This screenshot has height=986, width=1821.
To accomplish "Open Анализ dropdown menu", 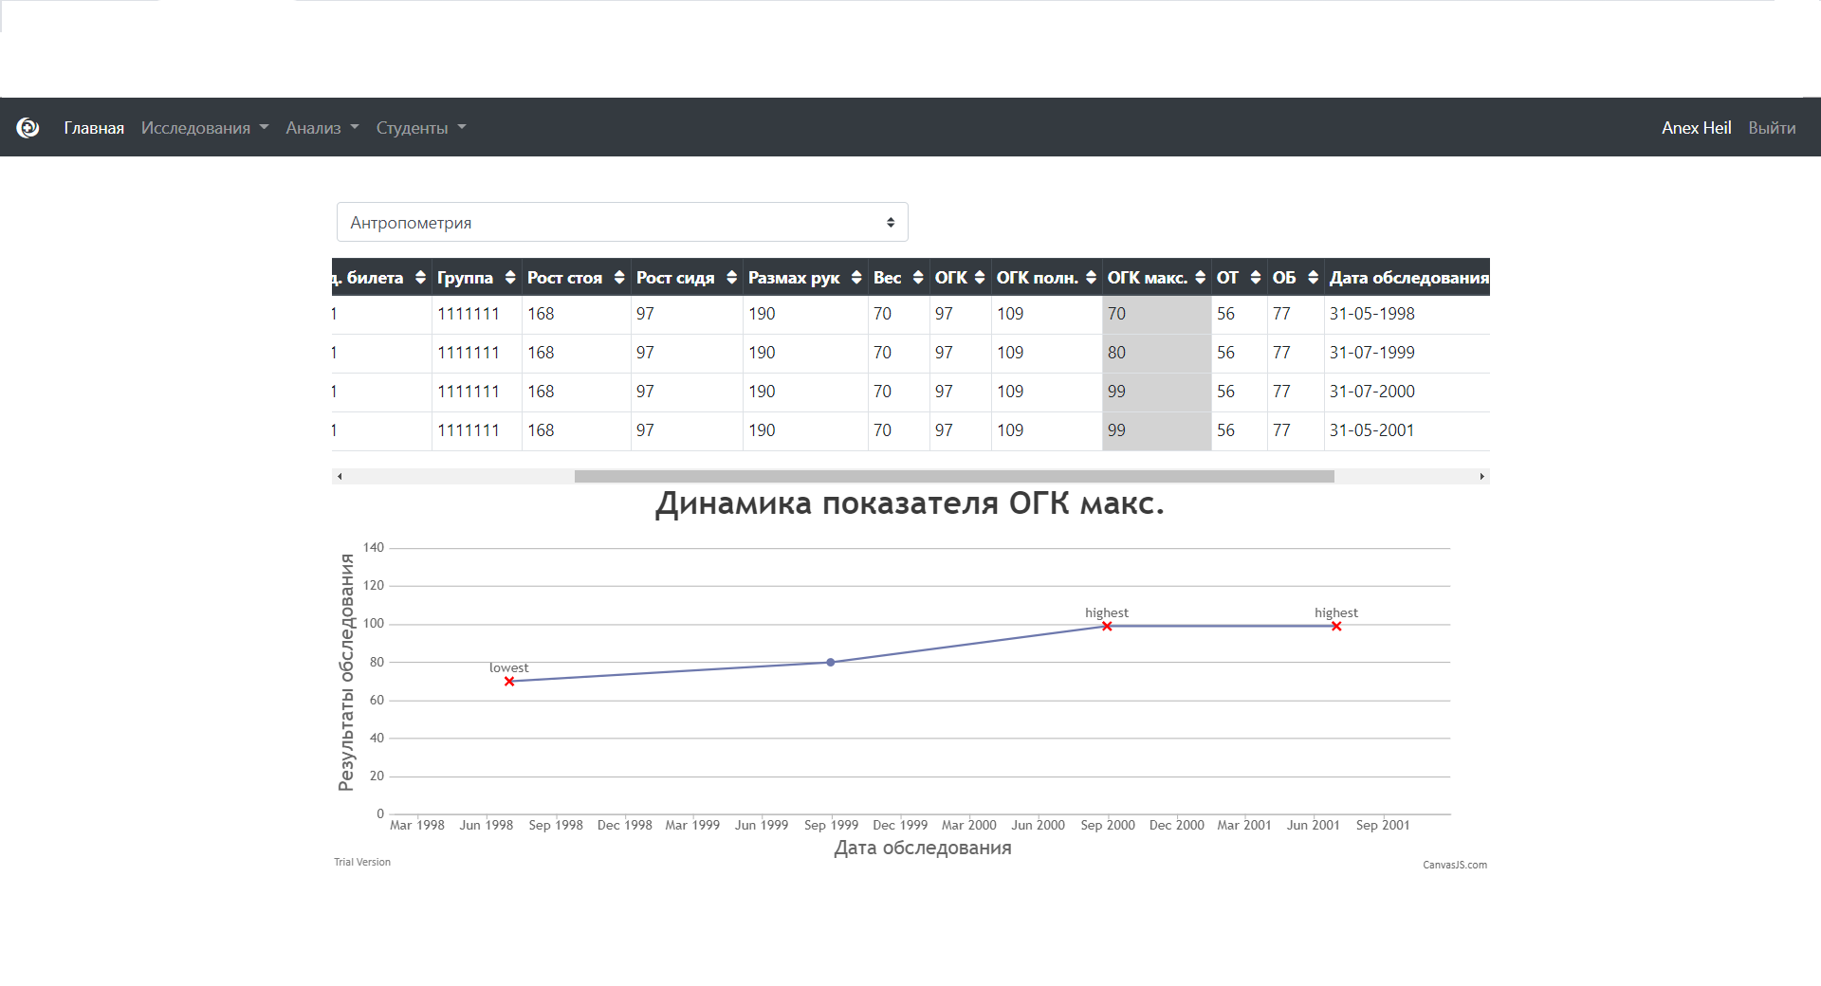I will pyautogui.click(x=322, y=128).
